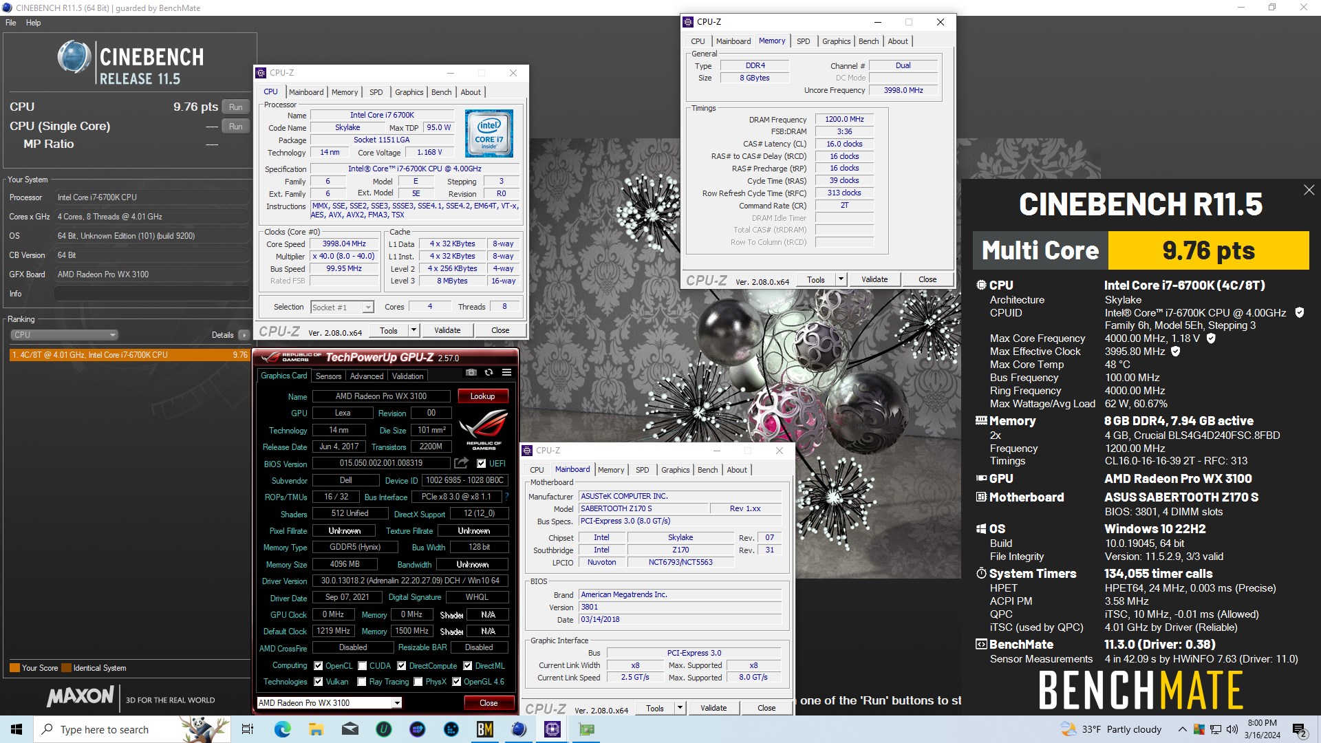This screenshot has width=1321, height=743.
Task: Launch Microsoft Edge from the taskbar
Action: [282, 729]
